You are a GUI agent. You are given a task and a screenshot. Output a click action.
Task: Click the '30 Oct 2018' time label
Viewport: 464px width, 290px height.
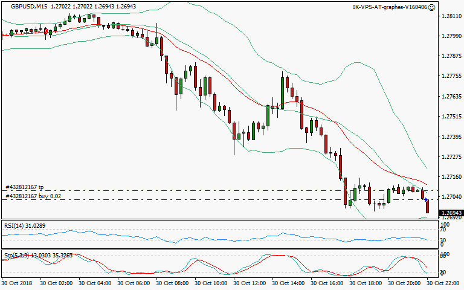pos(17,283)
